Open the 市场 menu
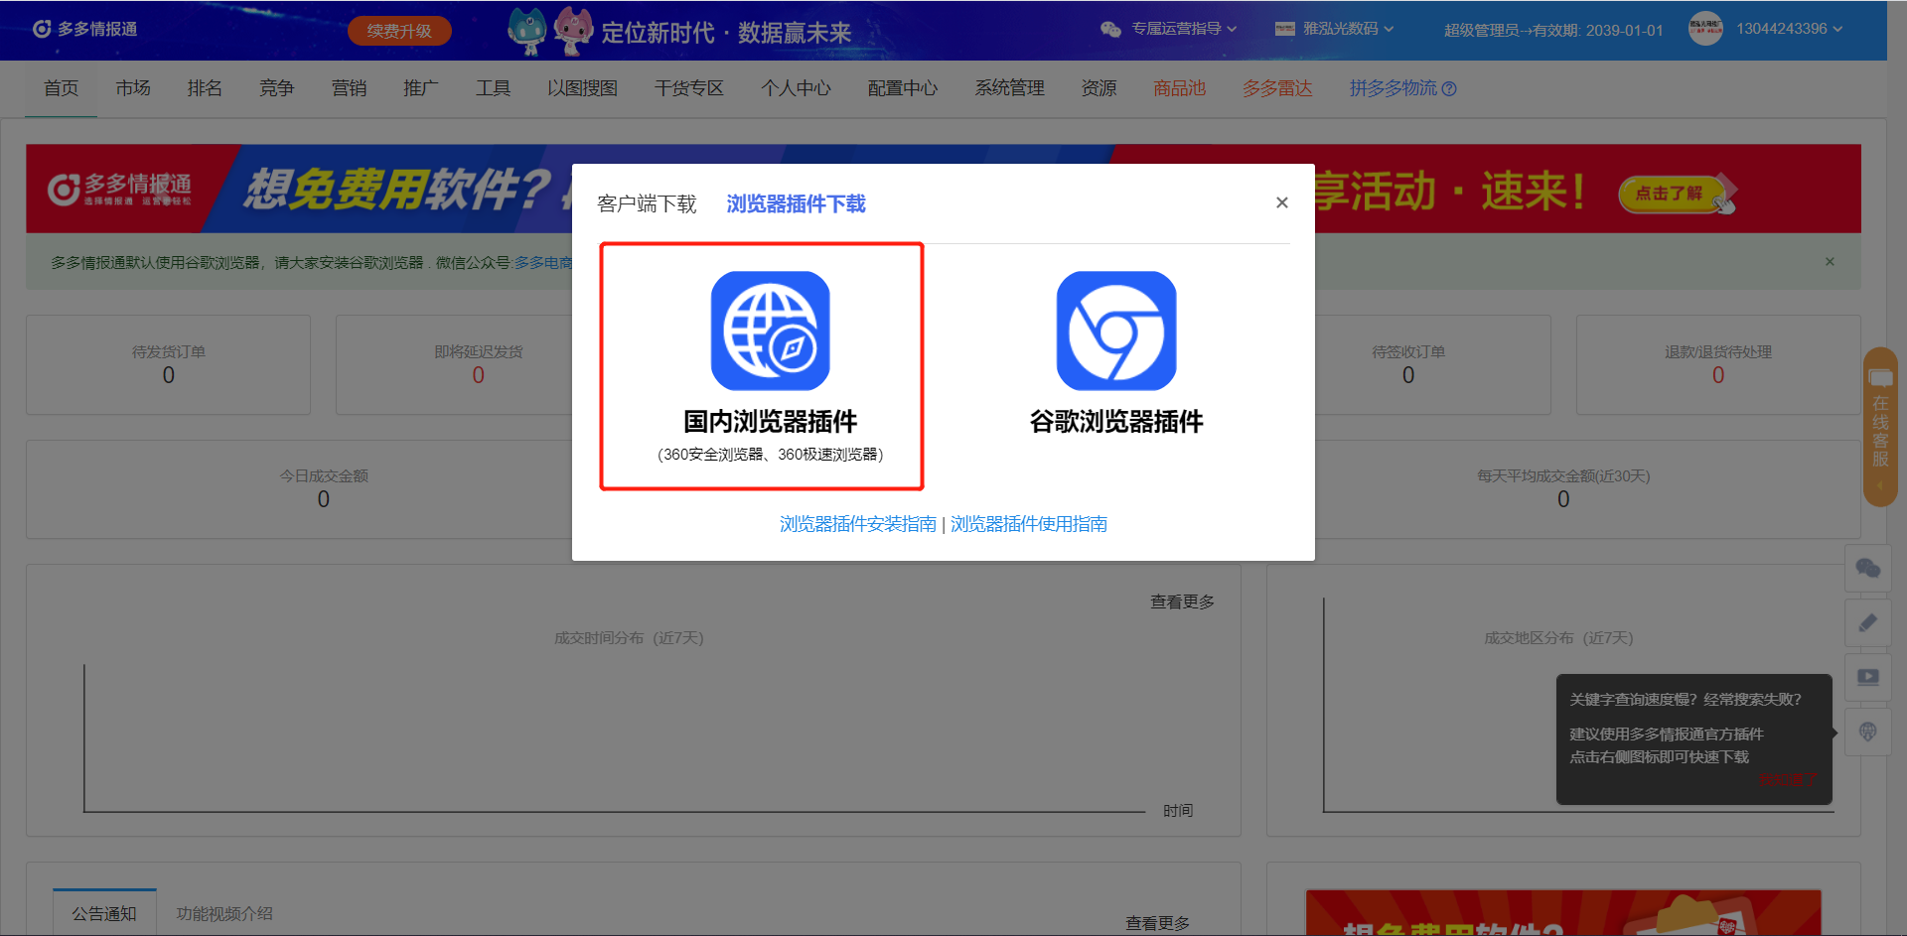Screen dimensions: 1907x936 133,88
